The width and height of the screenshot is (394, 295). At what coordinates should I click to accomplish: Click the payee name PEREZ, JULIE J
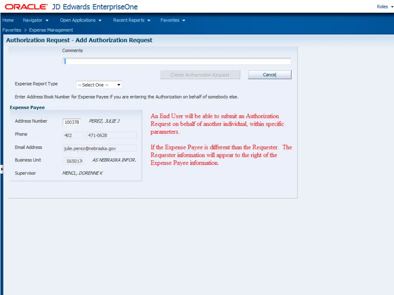104,121
